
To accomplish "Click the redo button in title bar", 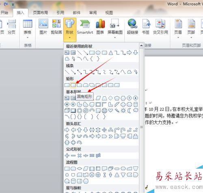I will [x=6, y=4].
